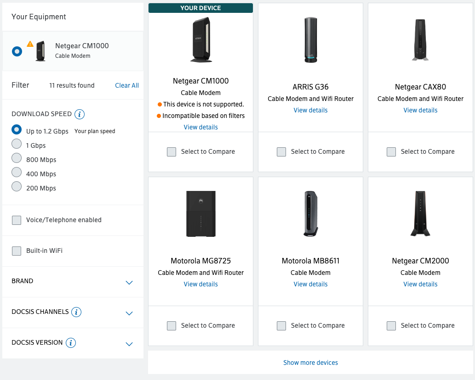Viewport: 475px width, 380px height.
Task: Click the Netgear CAX80 title
Action: click(420, 87)
